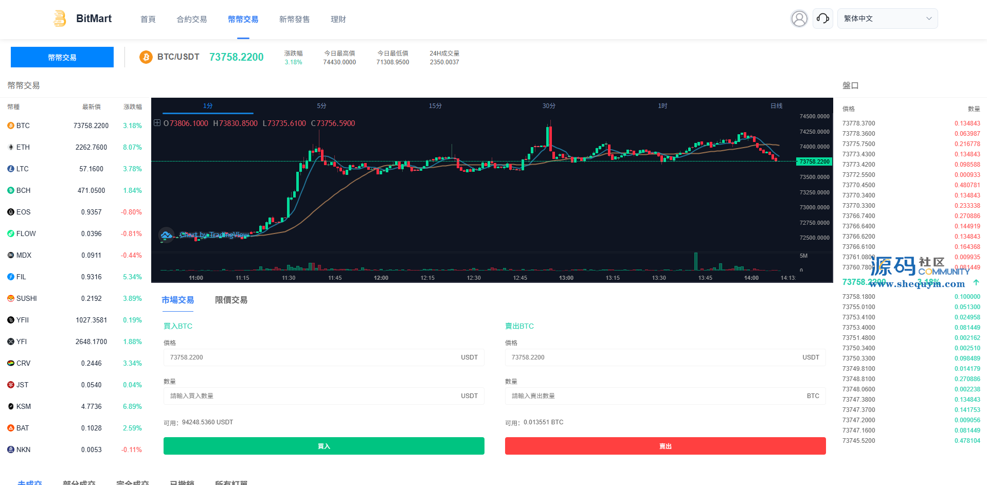Expand the chart OHLC legend box
The height and width of the screenshot is (485, 987).
click(x=157, y=123)
